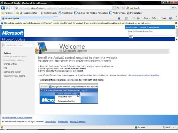Open the Suggested Sites dropdown
Screen dimensions: 178x133
30,13
